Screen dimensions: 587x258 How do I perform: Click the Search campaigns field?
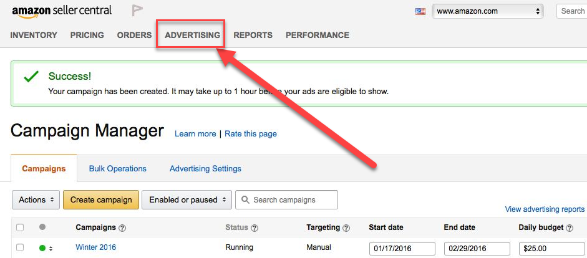[286, 199]
